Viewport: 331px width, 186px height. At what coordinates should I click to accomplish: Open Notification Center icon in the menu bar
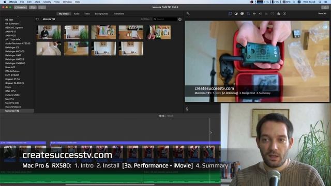325,2
